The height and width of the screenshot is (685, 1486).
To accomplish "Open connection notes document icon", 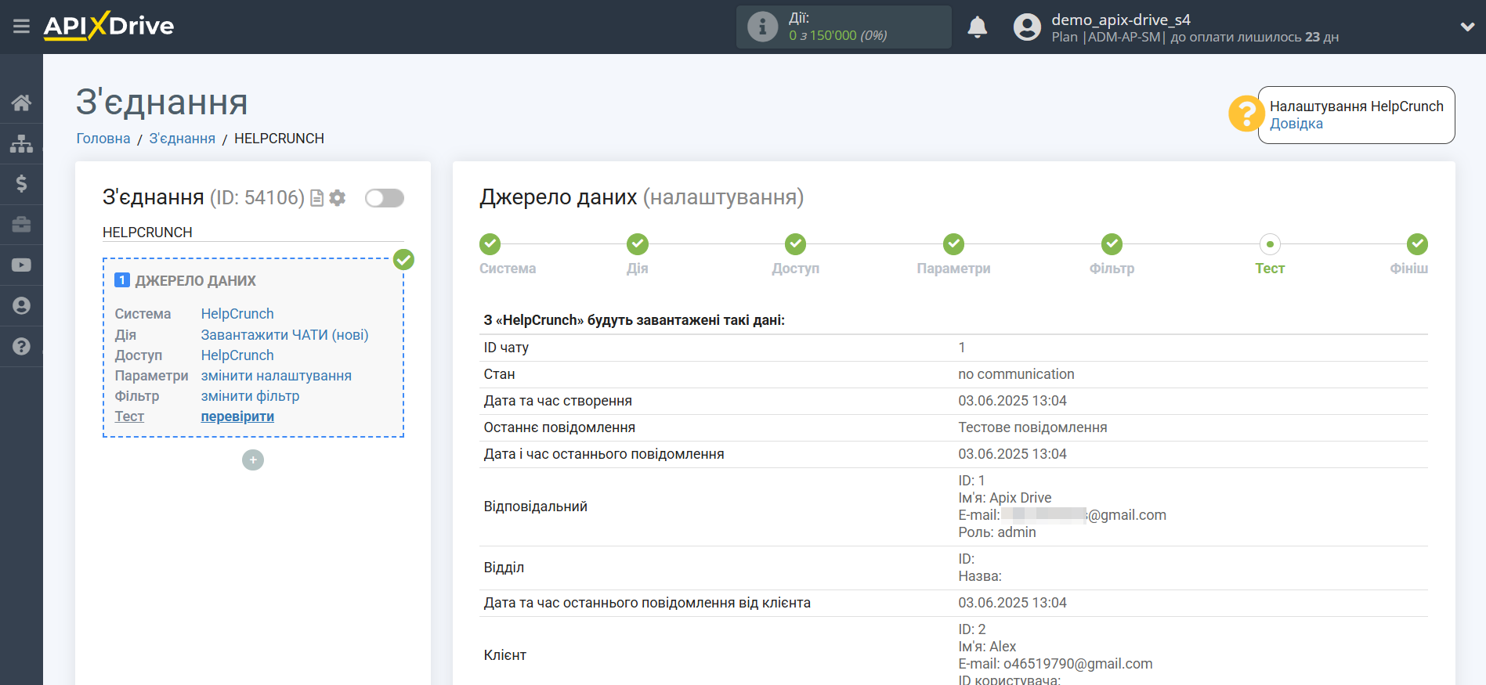I will click(x=316, y=198).
